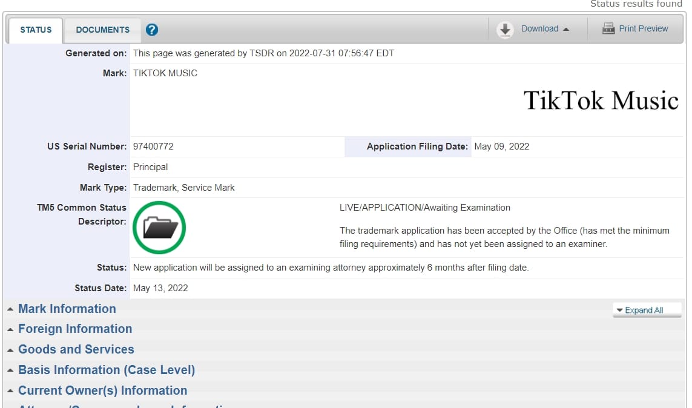Click the triangle beside Goods and Services
The image size is (692, 408).
[x=10, y=350]
